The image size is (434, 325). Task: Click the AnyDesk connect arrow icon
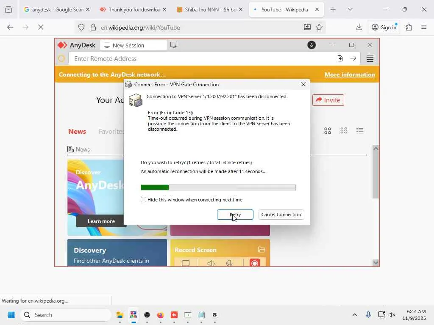pos(353,58)
